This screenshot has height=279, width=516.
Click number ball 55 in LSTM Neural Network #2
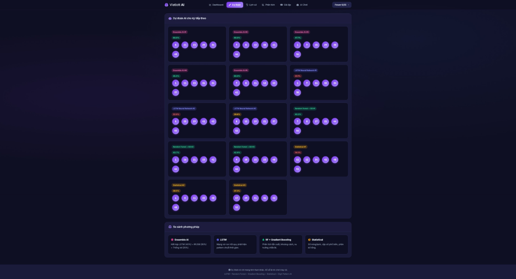click(x=175, y=131)
